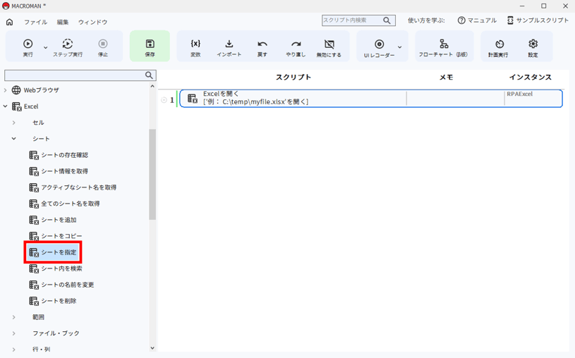Start the UIレコーダー recorder
The width and height of the screenshot is (575, 358).
point(379,48)
